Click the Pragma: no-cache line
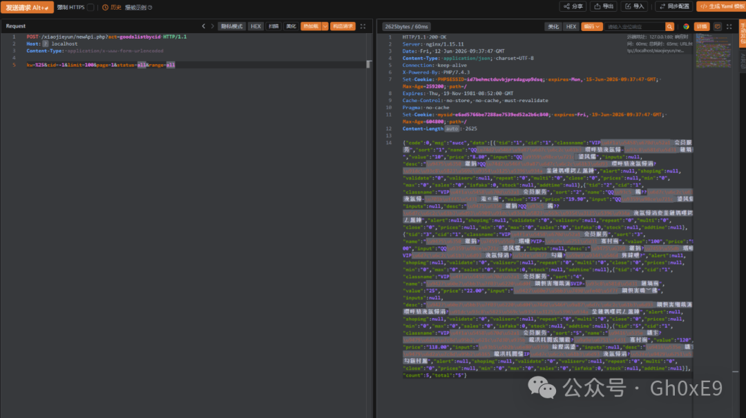This screenshot has height=418, width=746. 425,108
